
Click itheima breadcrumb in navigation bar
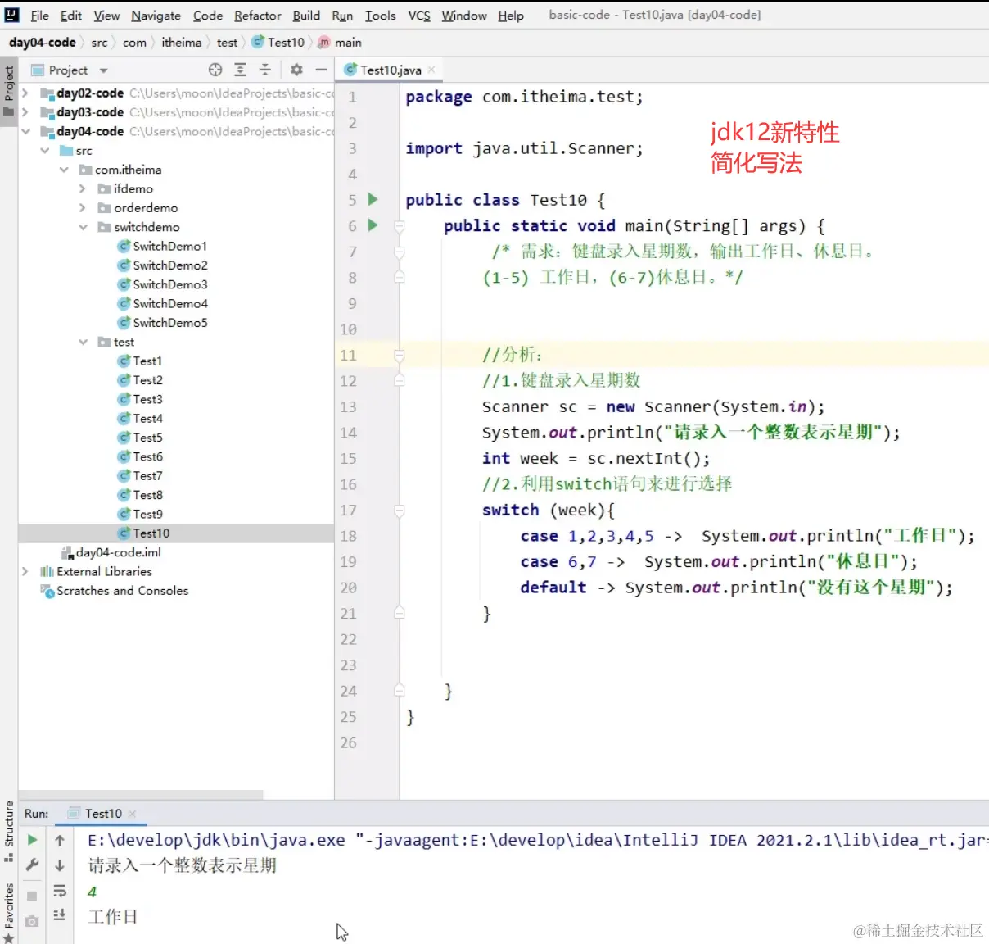pyautogui.click(x=181, y=43)
